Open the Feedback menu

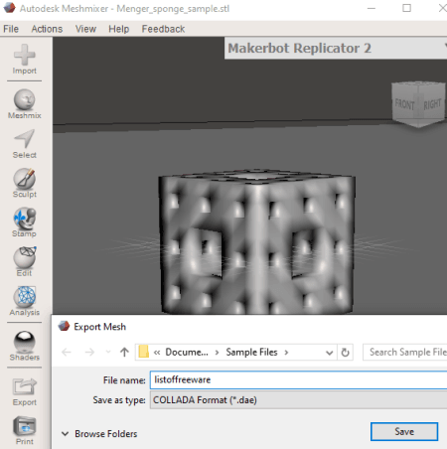pos(163,29)
